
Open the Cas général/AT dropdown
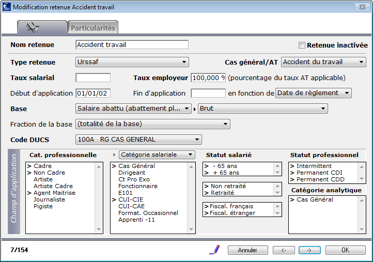(x=323, y=62)
